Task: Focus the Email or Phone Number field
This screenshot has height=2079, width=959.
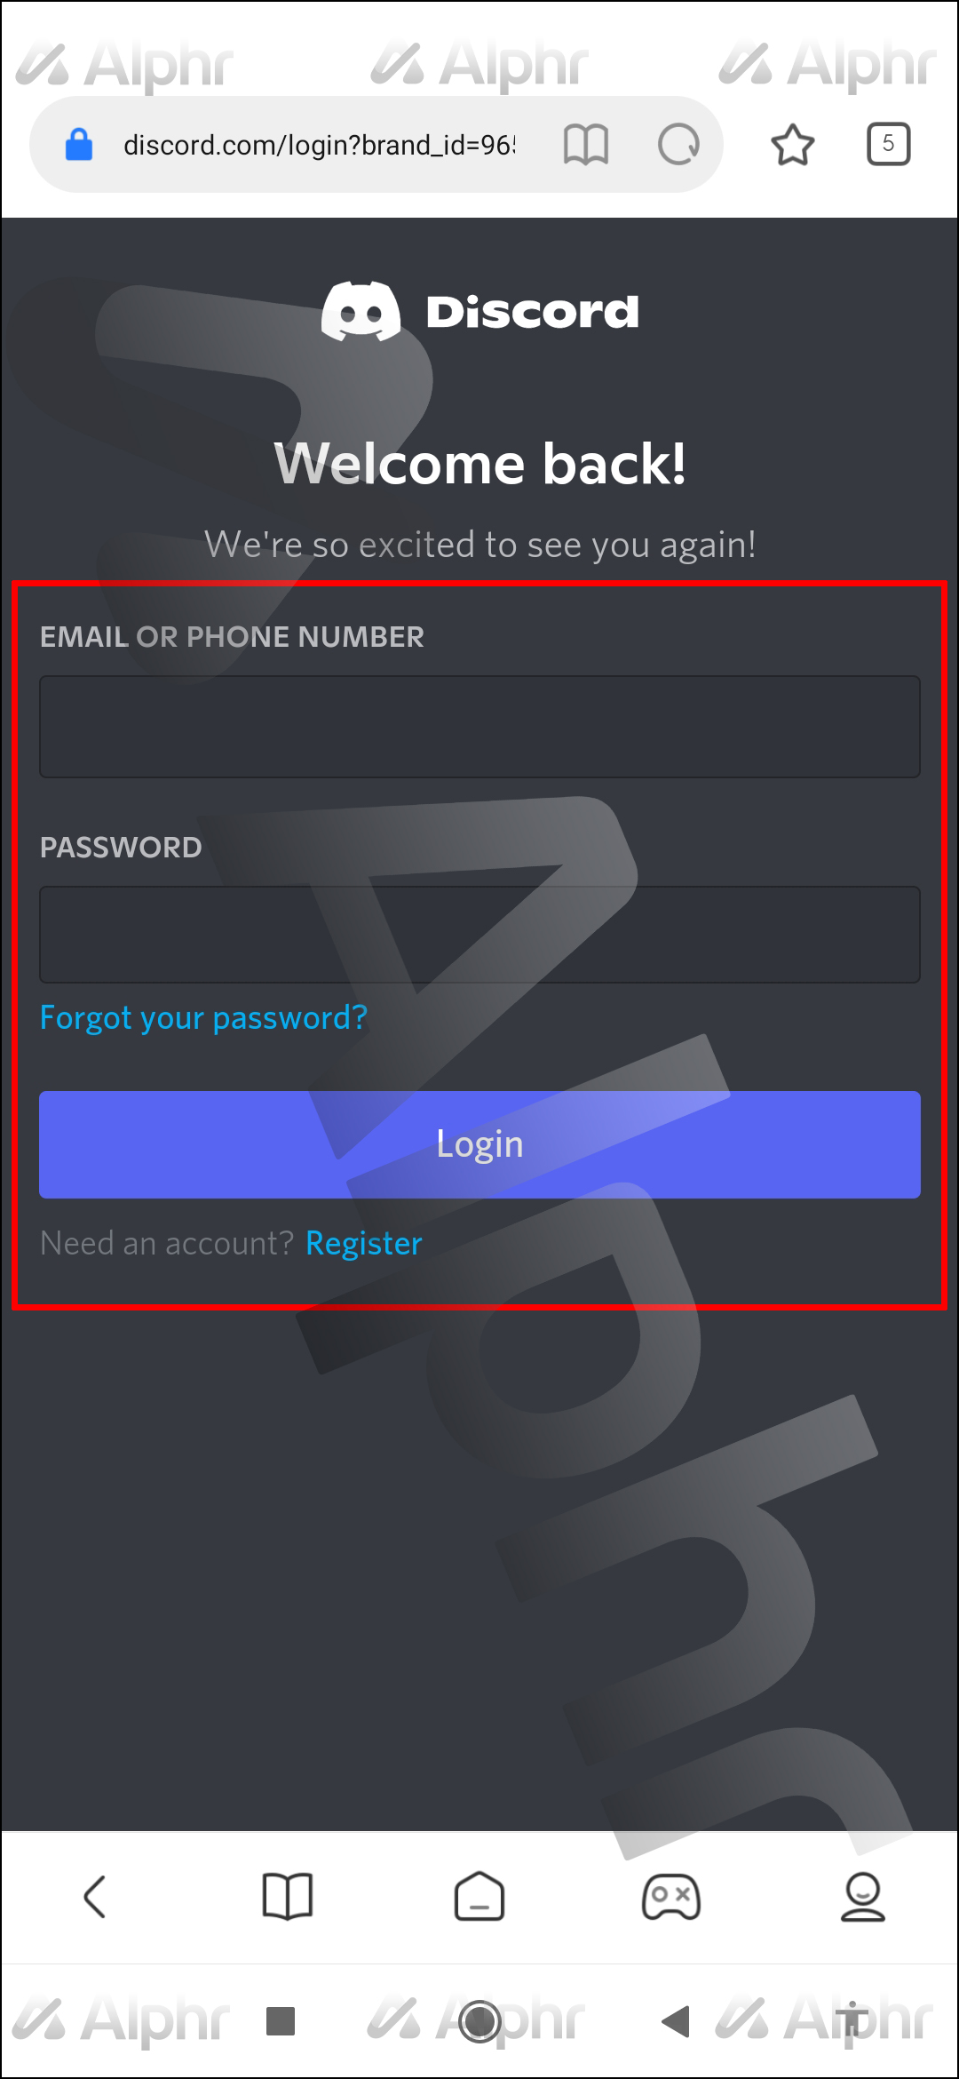Action: pos(479,727)
